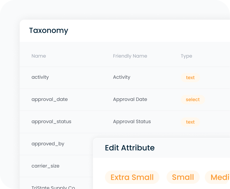The image size is (230, 189).
Task: Select the 'Extra Small' attribute chip
Action: (x=132, y=177)
